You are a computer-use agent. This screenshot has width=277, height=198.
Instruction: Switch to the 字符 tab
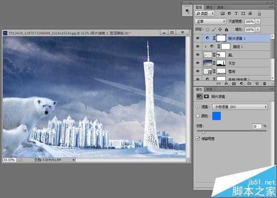point(209,90)
